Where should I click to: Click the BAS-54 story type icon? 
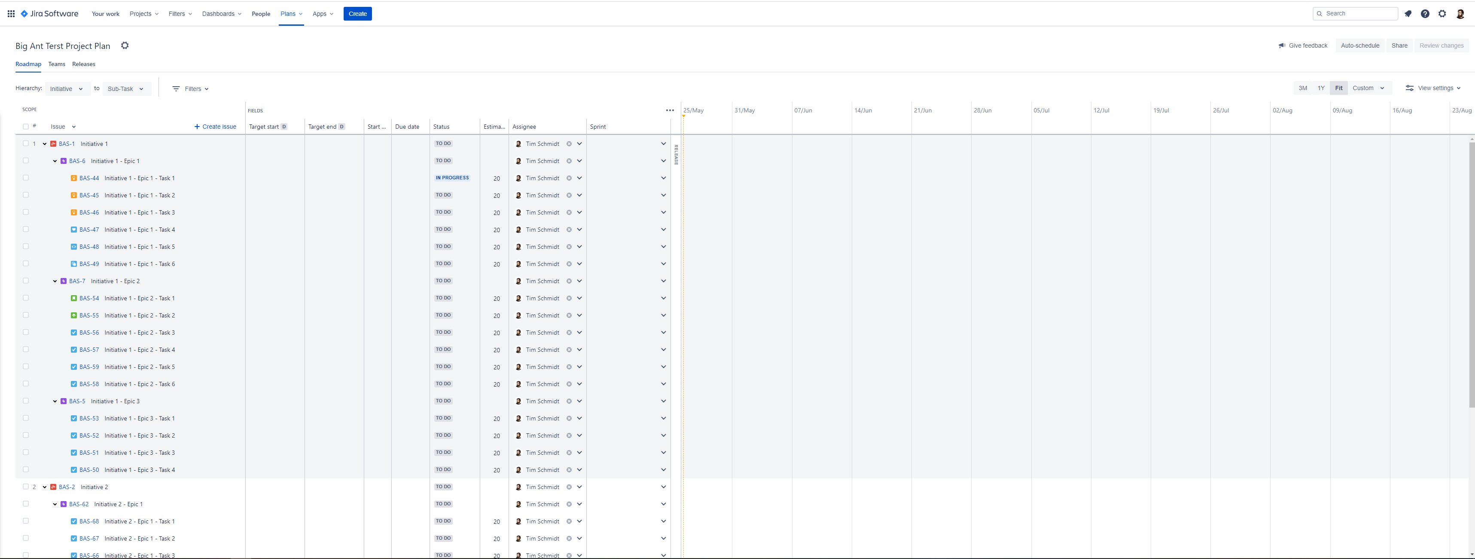point(74,298)
